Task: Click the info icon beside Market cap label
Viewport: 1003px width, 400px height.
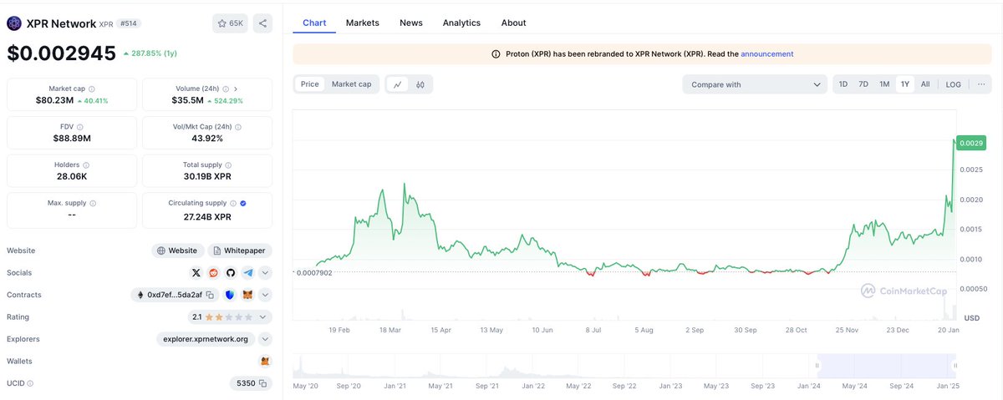Action: (x=92, y=89)
